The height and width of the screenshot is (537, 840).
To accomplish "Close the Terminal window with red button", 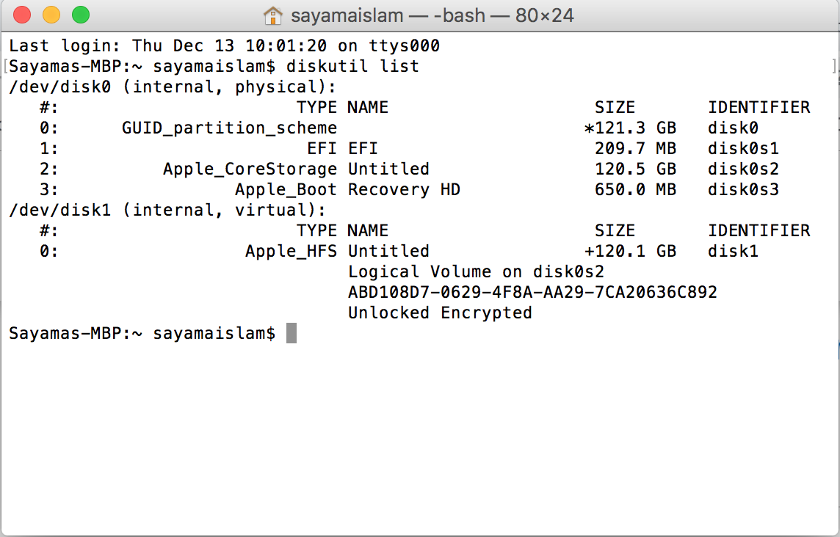I will (x=22, y=15).
